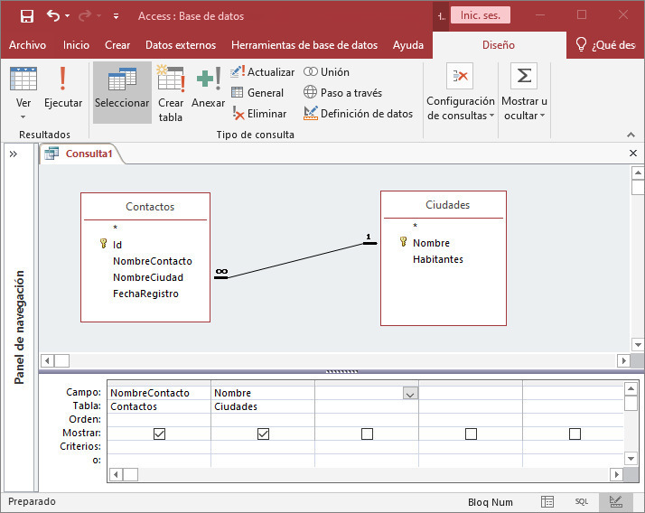This screenshot has height=513, width=645.
Task: Switch to SQL view in status bar
Action: [581, 501]
